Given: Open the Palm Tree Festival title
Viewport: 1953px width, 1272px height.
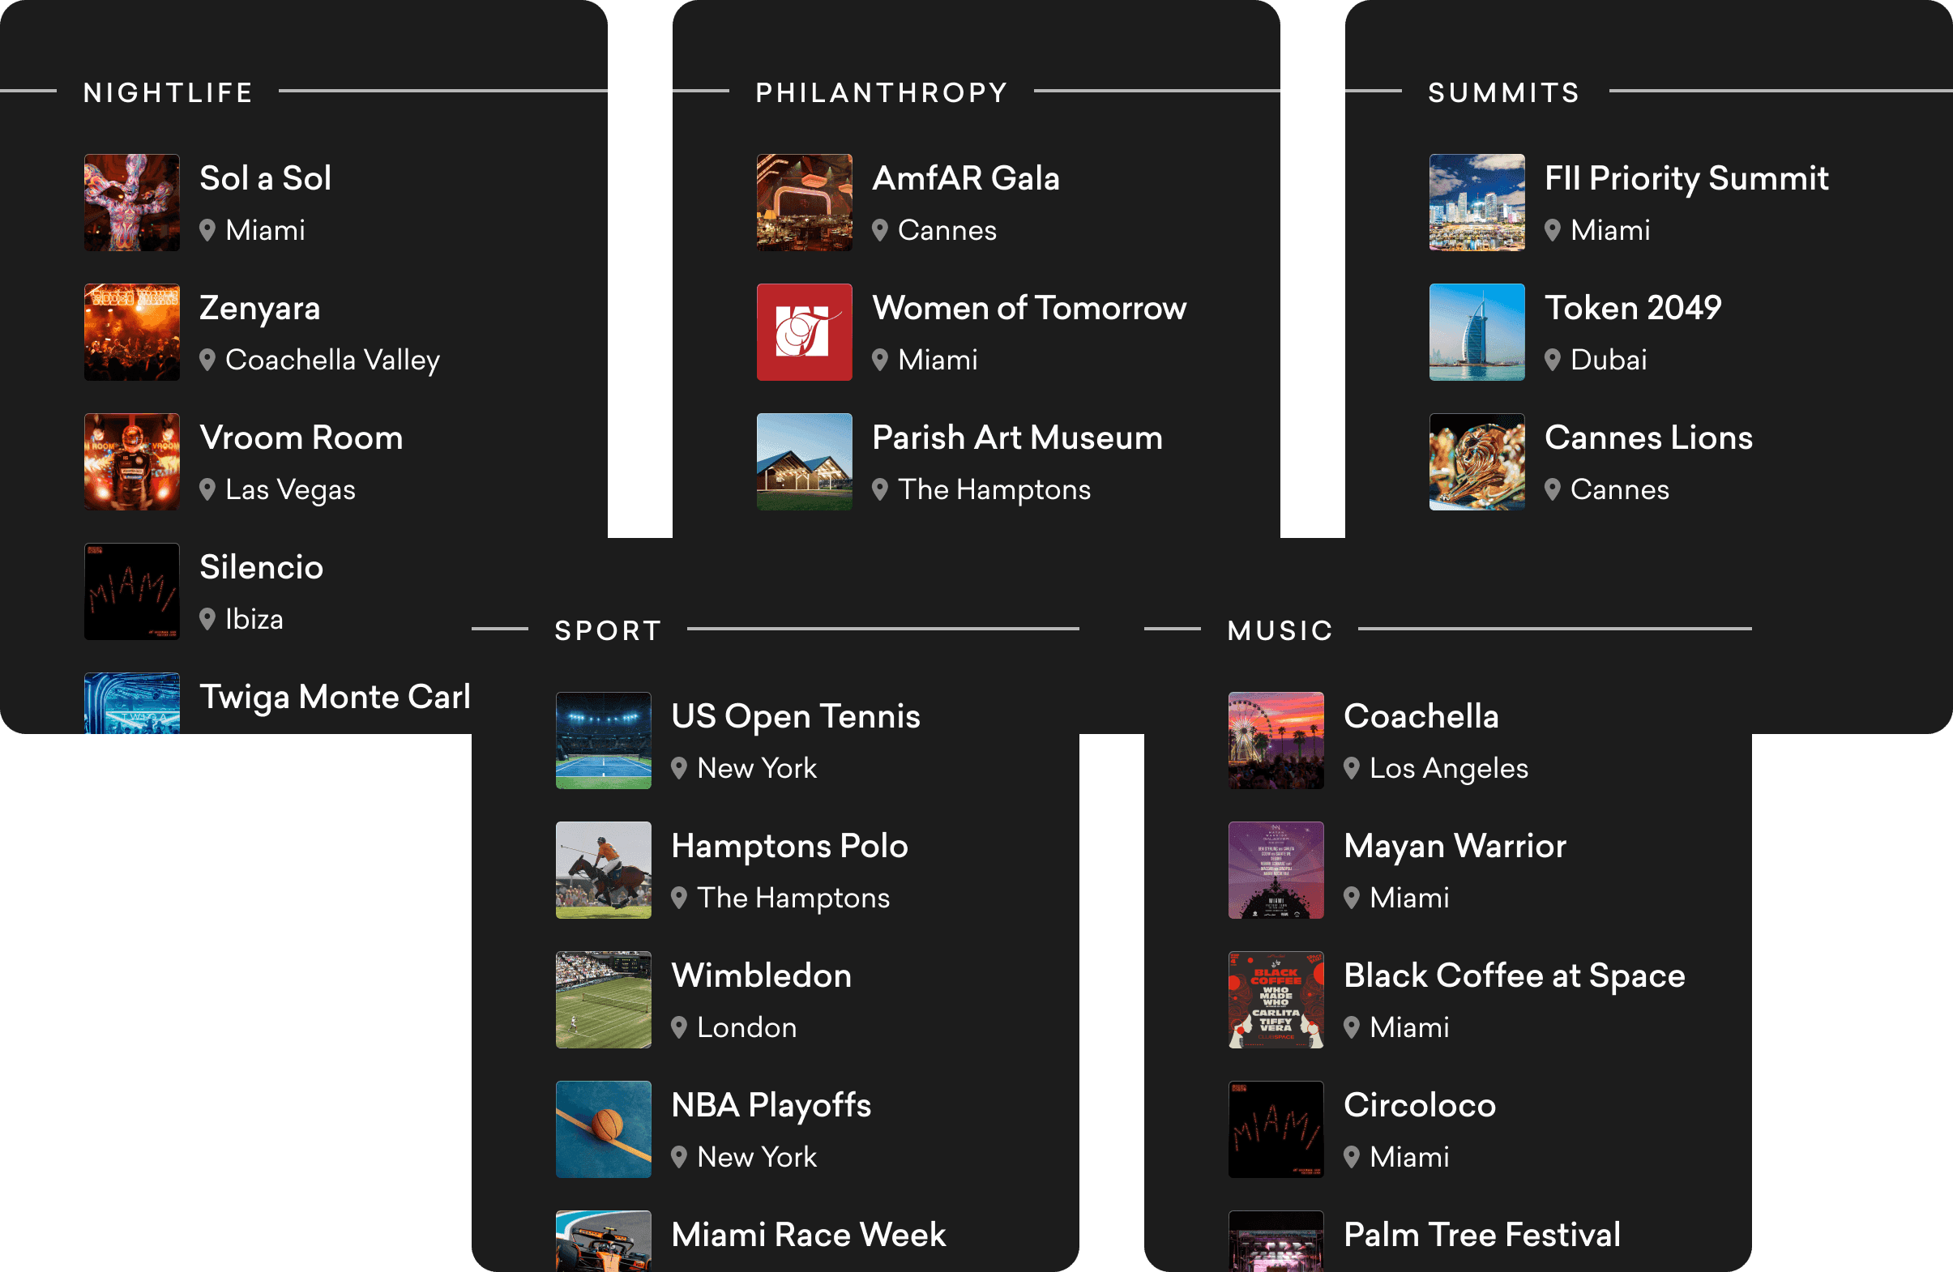Looking at the screenshot, I should (1482, 1234).
